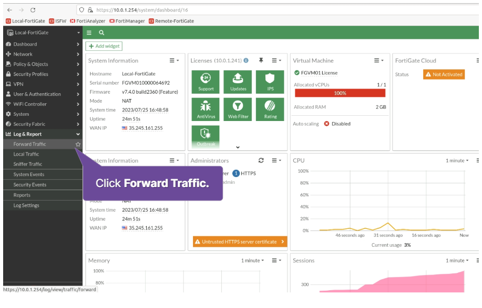This screenshot has width=482, height=308.
Task: Open lower System Information widget menu
Action: [174, 160]
